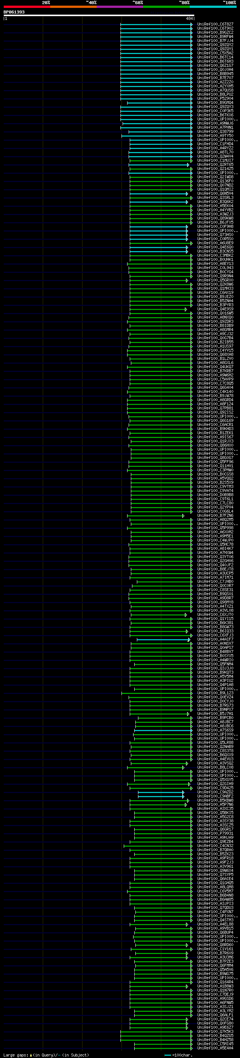Screen dimensions: 240x1058
Task: Open hit label UniRef100_B6K381
Action: click(x=215, y=623)
